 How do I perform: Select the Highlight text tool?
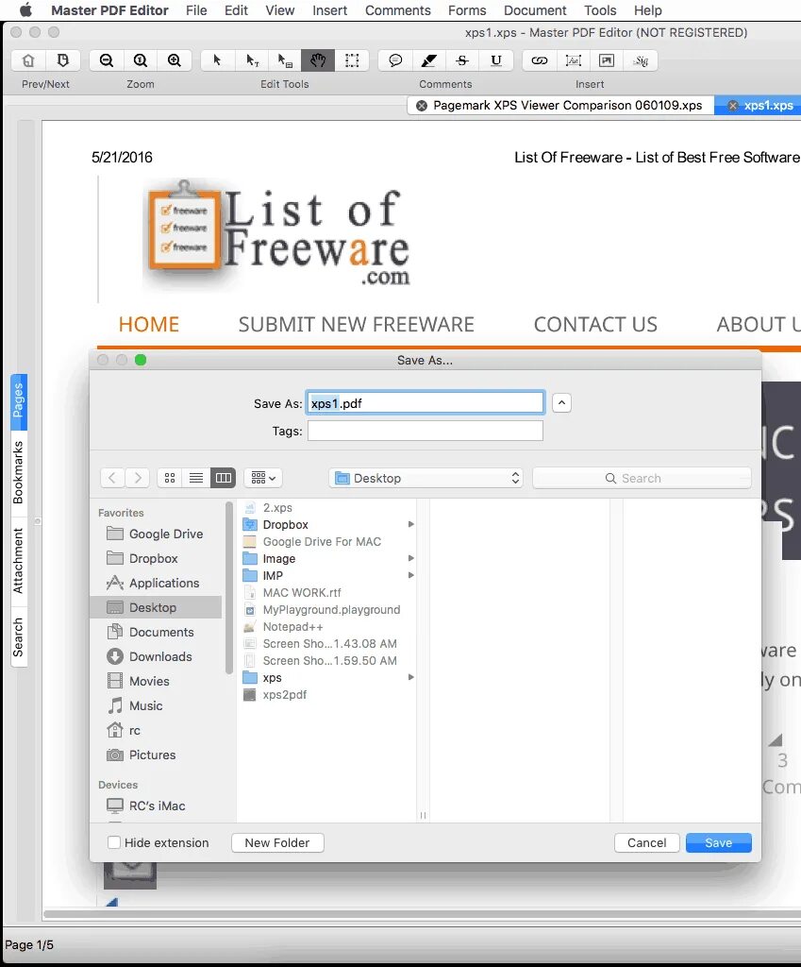[x=429, y=60]
